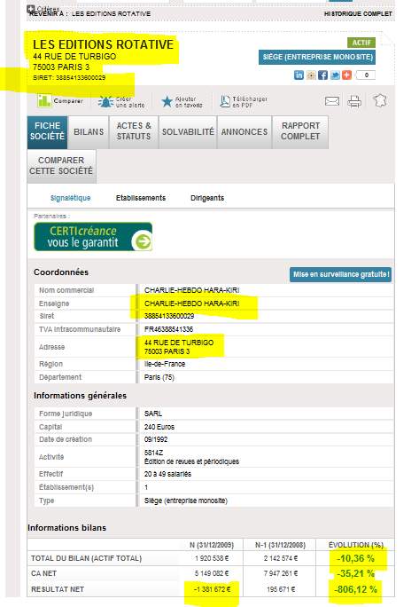Click Comparer cette société tab

pyautogui.click(x=61, y=166)
